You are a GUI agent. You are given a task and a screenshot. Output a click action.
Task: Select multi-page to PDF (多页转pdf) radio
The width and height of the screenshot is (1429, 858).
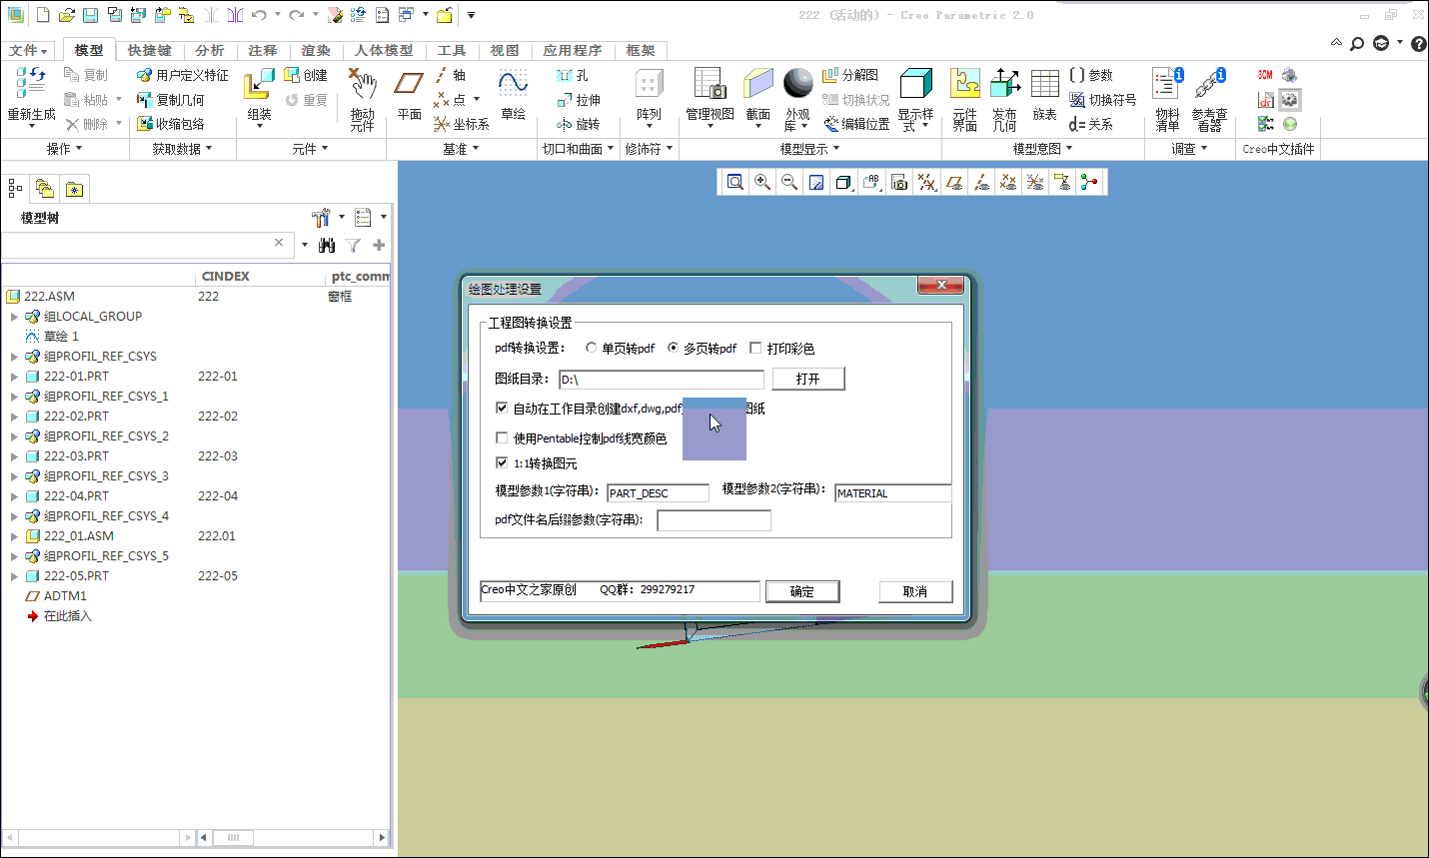point(674,348)
